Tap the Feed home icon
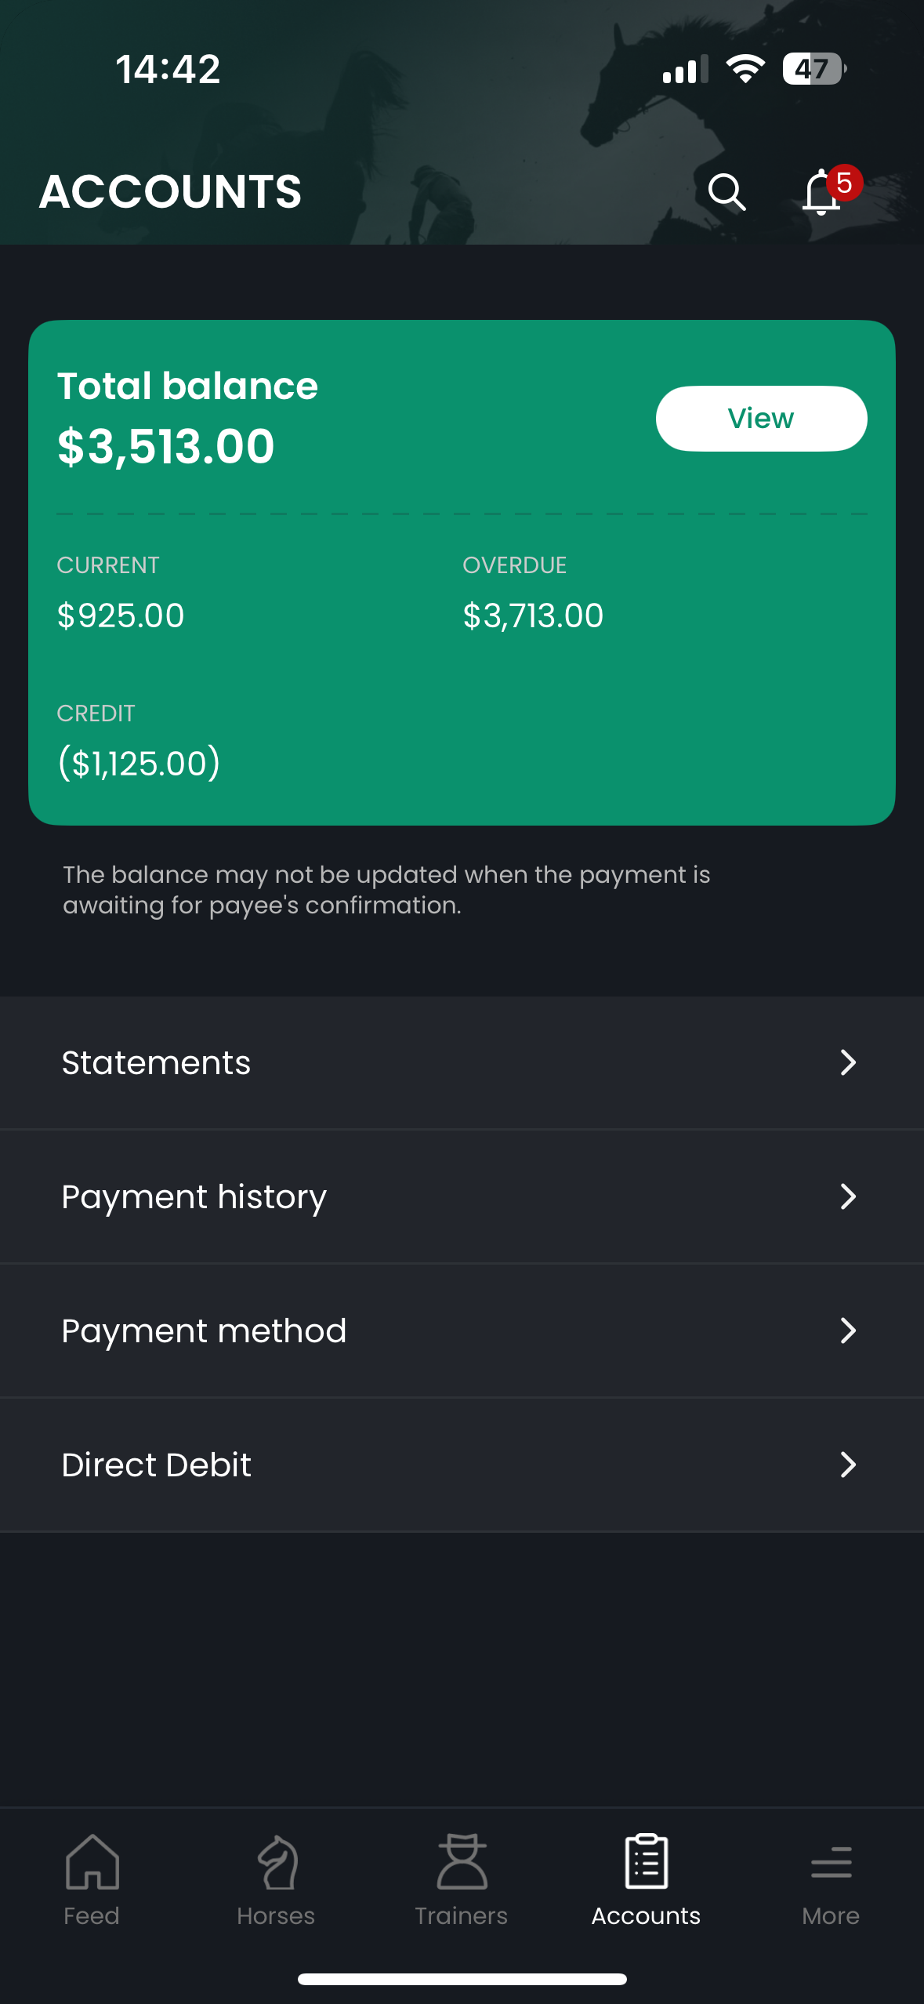Screen dimensions: 924x2004 92,1863
